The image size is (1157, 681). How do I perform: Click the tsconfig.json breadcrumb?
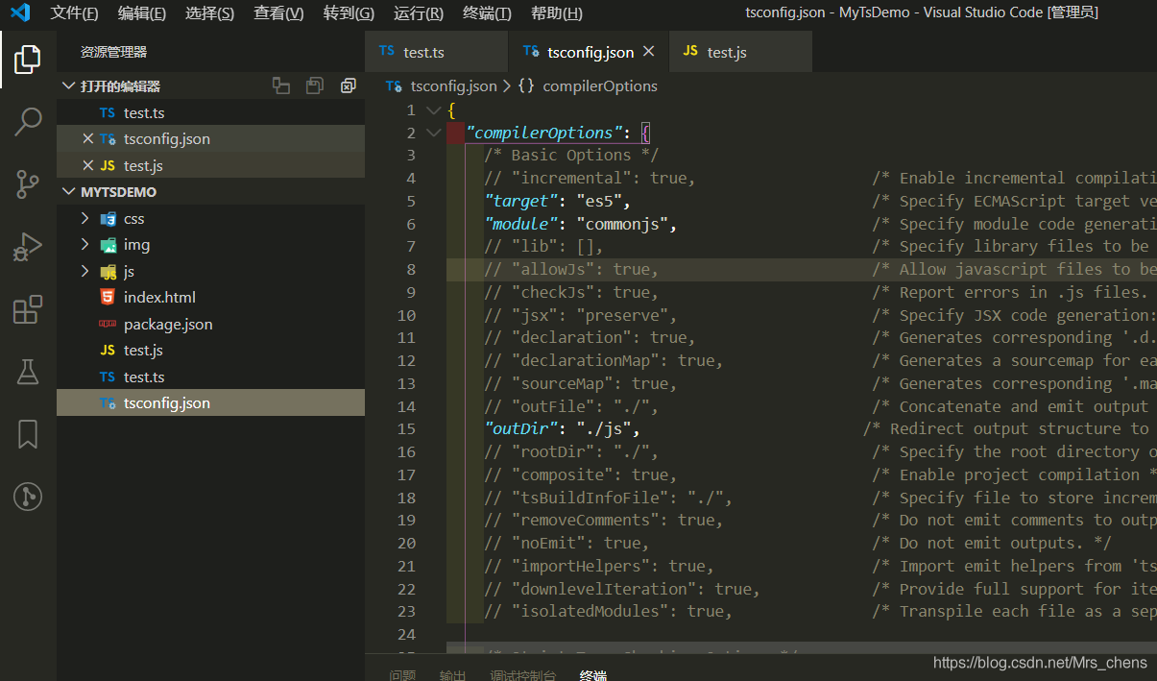tap(453, 86)
